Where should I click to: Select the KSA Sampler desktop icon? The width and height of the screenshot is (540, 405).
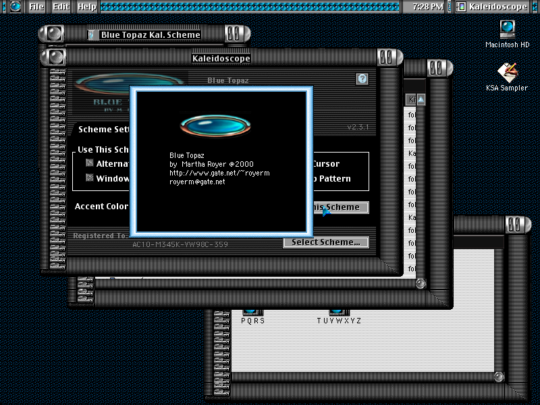pos(507,72)
